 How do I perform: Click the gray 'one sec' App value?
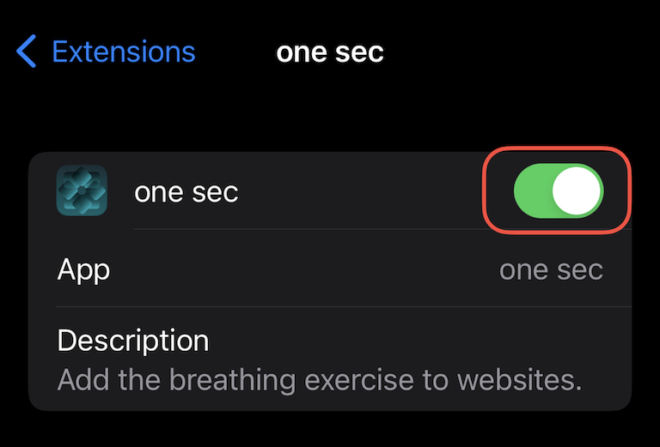coord(551,269)
